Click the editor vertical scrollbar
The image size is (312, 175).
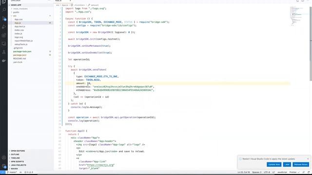click(311, 44)
